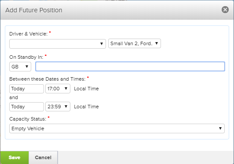Click the Between these Dates and Times label
Viewport: 234px width, 164px height.
(48, 79)
